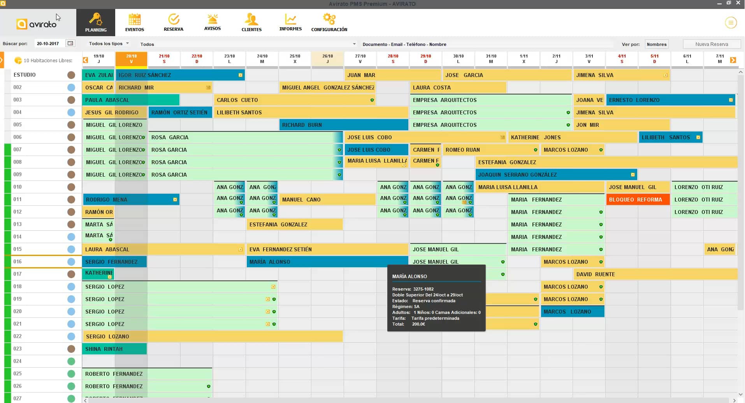Image resolution: width=745 pixels, height=403 pixels.
Task: Select the CARLOS CUETO booking
Action: coord(295,100)
